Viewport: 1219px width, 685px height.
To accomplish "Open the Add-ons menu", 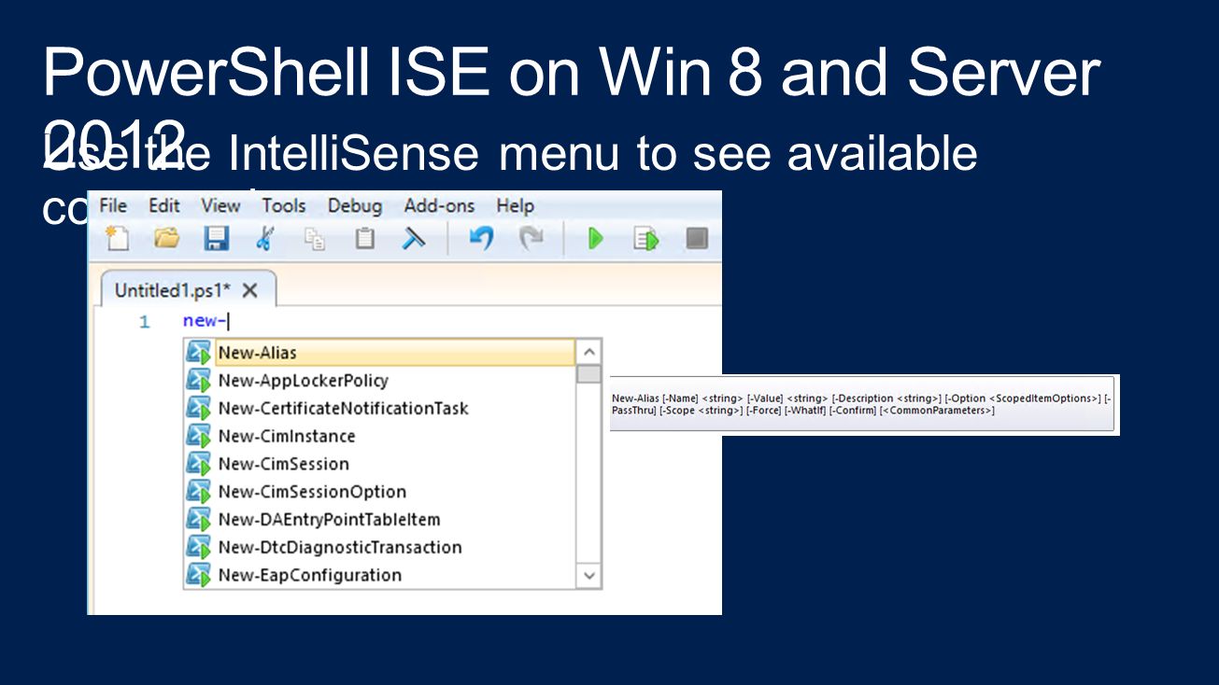I will click(439, 205).
